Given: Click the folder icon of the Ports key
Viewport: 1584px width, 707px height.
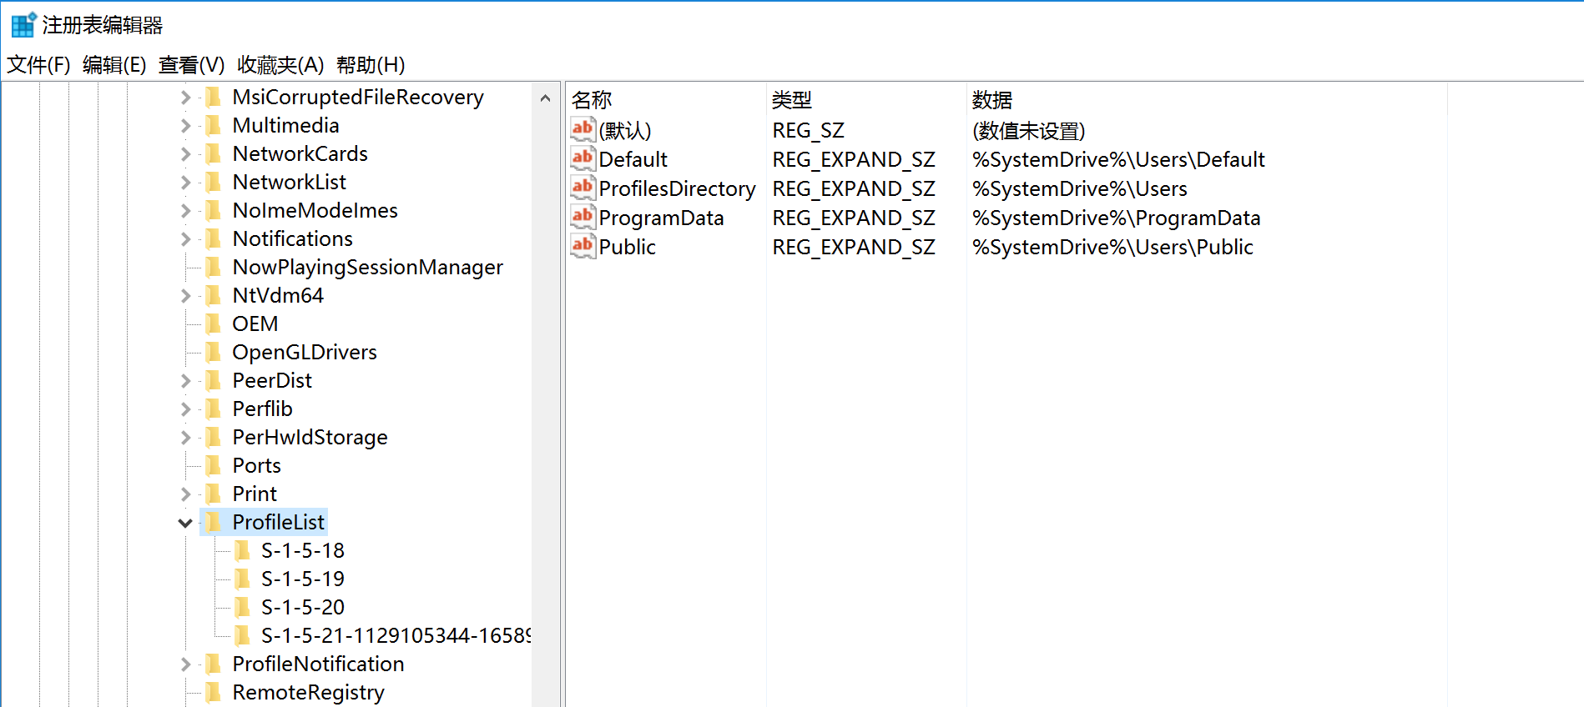Looking at the screenshot, I should [214, 465].
